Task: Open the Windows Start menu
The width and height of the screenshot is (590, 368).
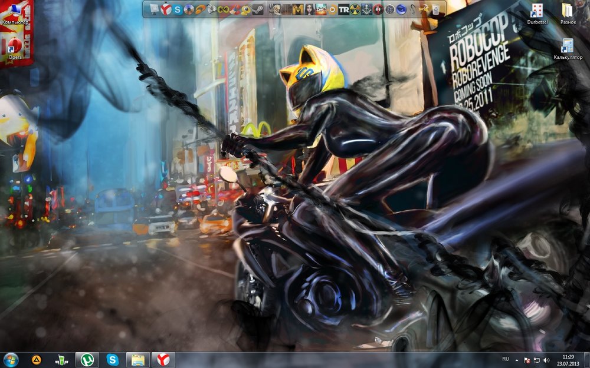Action: tap(11, 359)
